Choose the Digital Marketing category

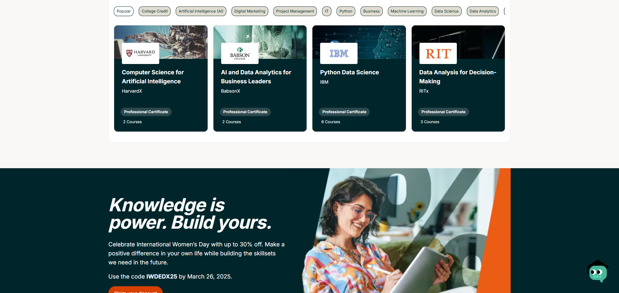pyautogui.click(x=250, y=11)
